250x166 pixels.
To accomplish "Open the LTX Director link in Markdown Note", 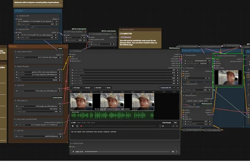I will pyautogui.click(x=126, y=37).
